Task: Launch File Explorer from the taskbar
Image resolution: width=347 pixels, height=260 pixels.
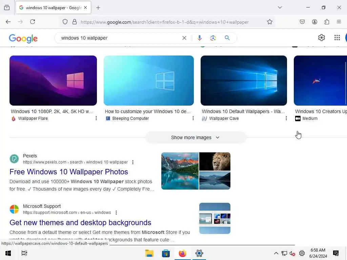Action: point(149,253)
